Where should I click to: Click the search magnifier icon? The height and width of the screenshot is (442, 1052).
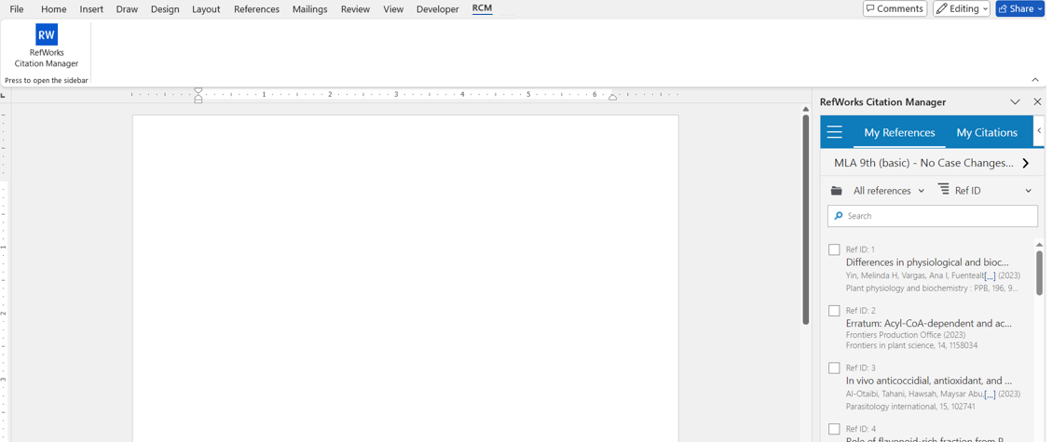point(839,216)
